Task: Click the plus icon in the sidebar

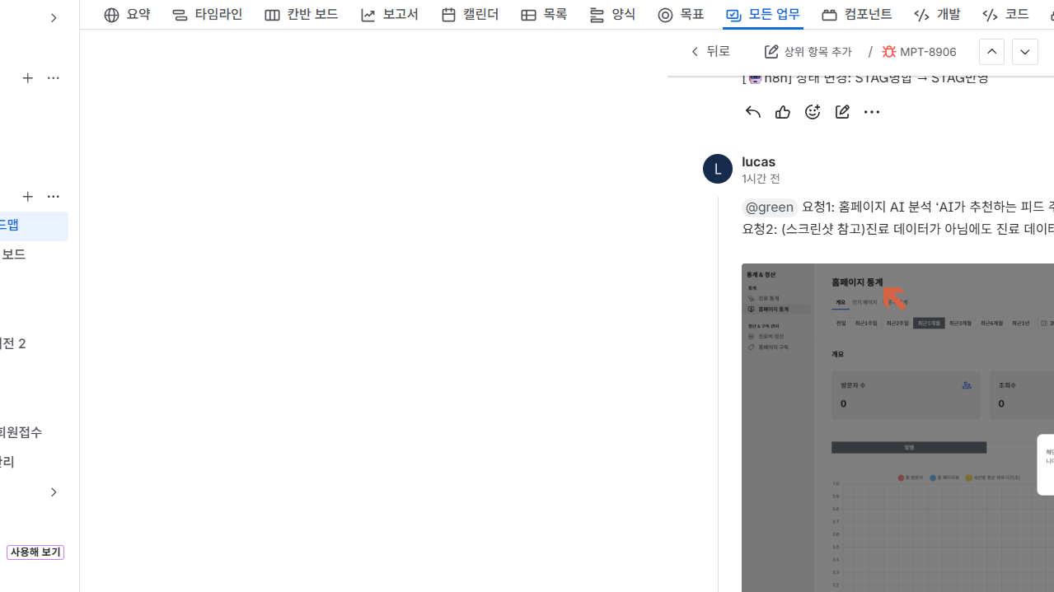Action: point(28,77)
